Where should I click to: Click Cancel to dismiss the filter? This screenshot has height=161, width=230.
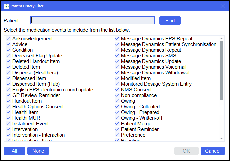[213, 151]
